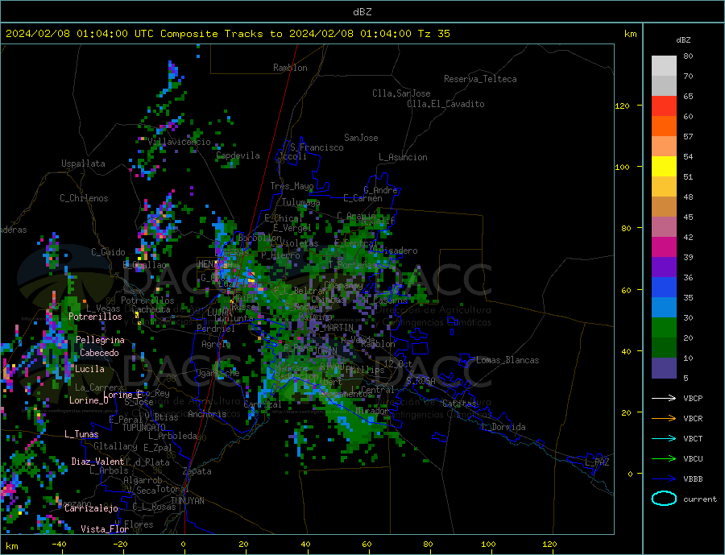Viewport: 725px width, 555px height.
Task: Click the dBZ title at the top
Action: click(x=362, y=12)
